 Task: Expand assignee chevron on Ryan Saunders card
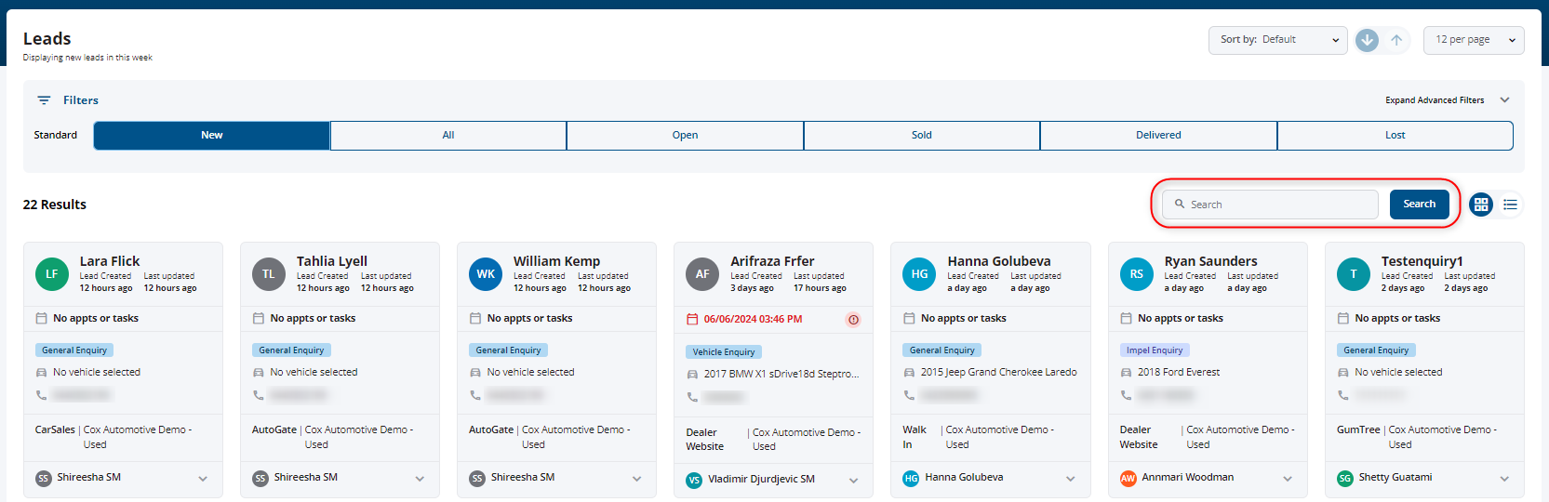1288,479
